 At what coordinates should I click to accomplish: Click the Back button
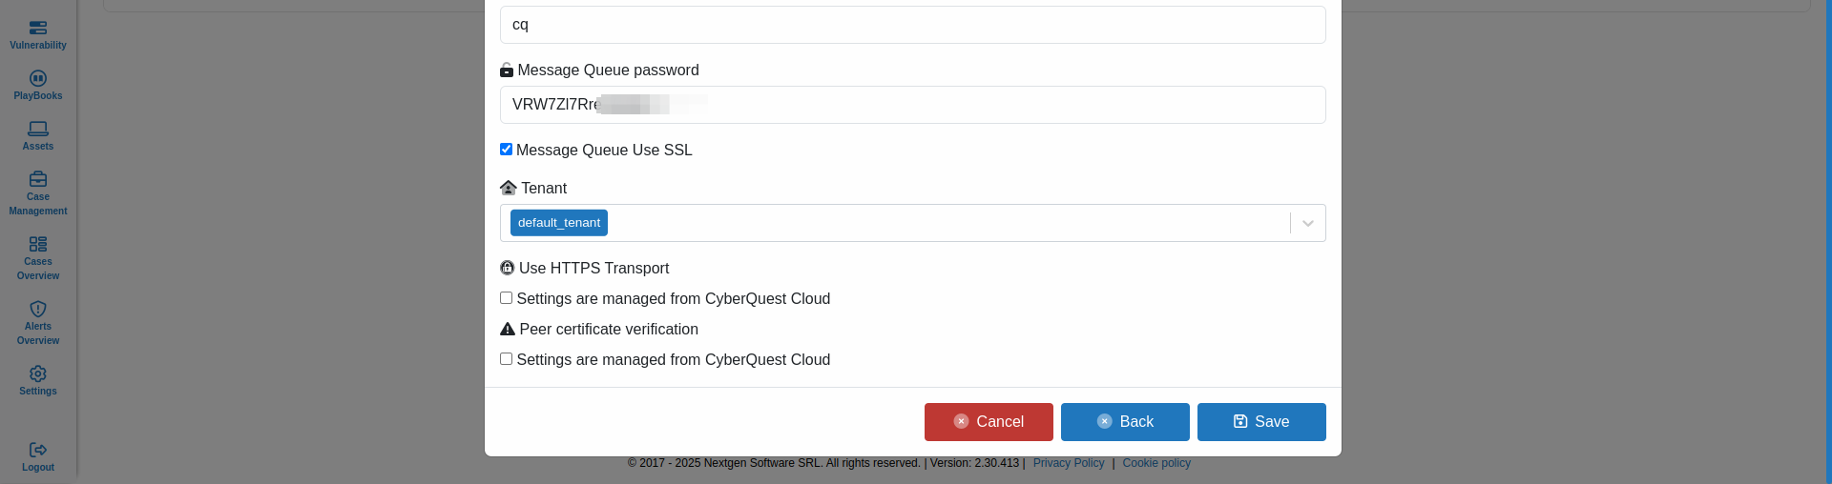click(1125, 422)
